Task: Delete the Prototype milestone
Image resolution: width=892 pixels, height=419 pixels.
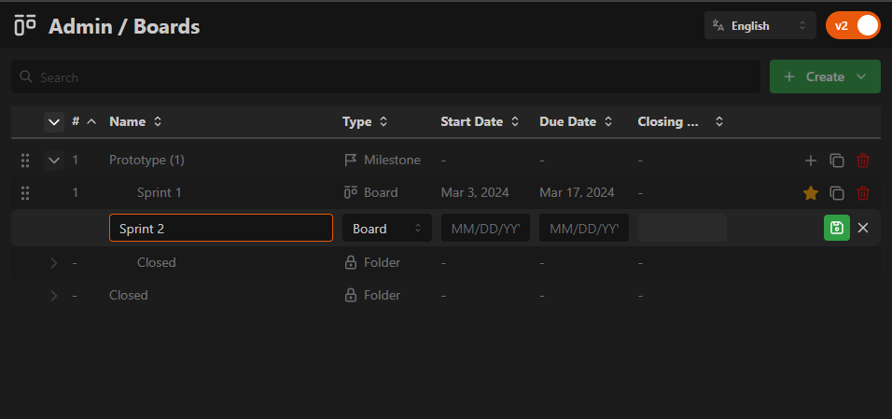Action: click(863, 161)
